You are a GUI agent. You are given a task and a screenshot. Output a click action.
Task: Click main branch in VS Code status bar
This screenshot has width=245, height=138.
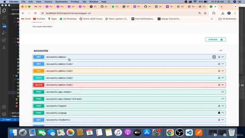(7, 120)
